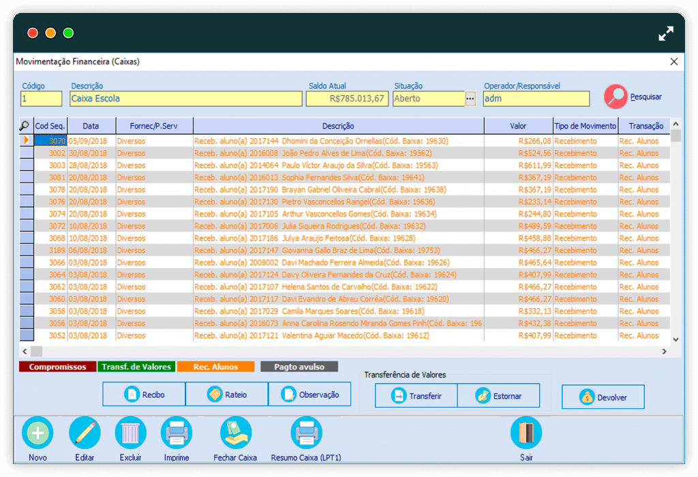This screenshot has width=698, height=477.
Task: Click the Imprime printer icon
Action: click(177, 433)
